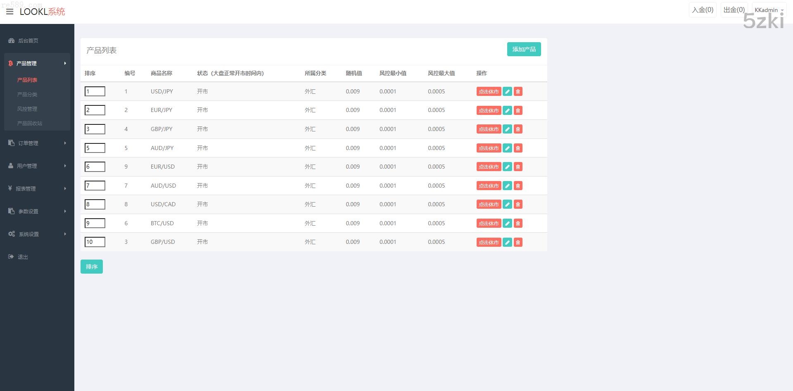The image size is (793, 391).
Task: Edit the GBP/JPY product with pencil icon
Action: 507,129
